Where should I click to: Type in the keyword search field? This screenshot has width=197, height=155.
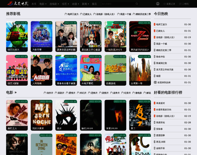118,4
